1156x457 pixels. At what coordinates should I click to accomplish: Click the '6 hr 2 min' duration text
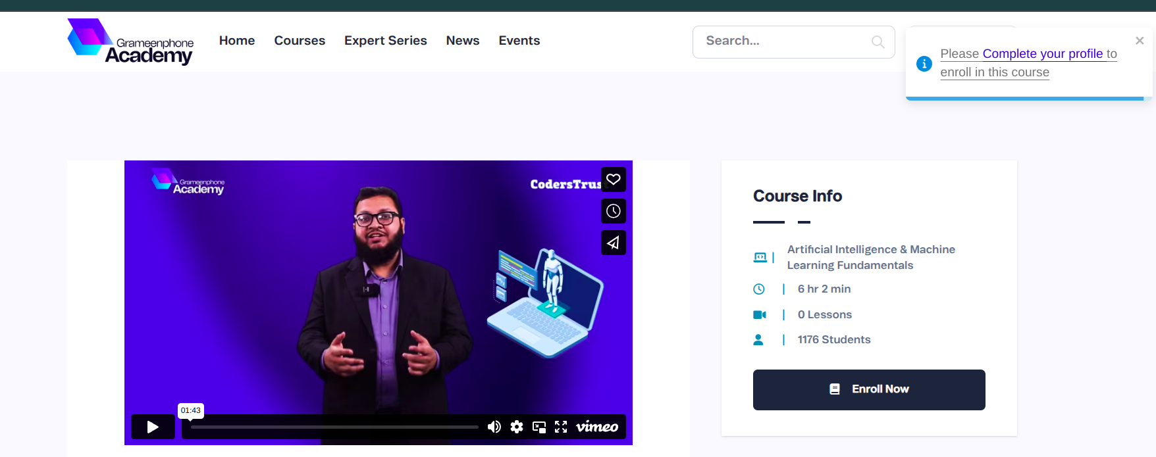[824, 289]
